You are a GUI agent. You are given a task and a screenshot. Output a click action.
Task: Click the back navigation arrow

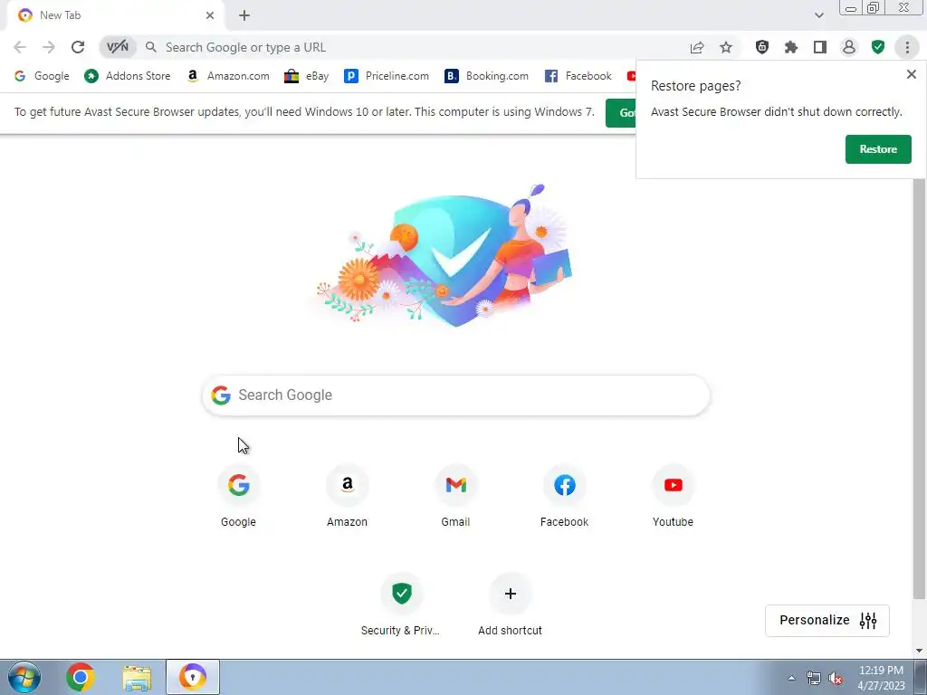point(20,47)
